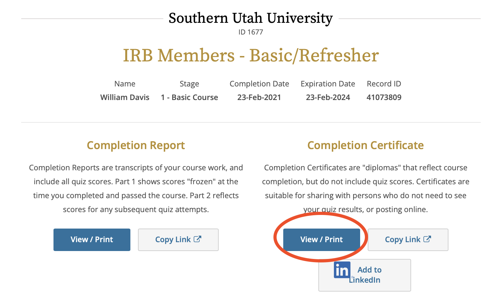Click external-link icon in Completion Report Copy Link

(197, 239)
